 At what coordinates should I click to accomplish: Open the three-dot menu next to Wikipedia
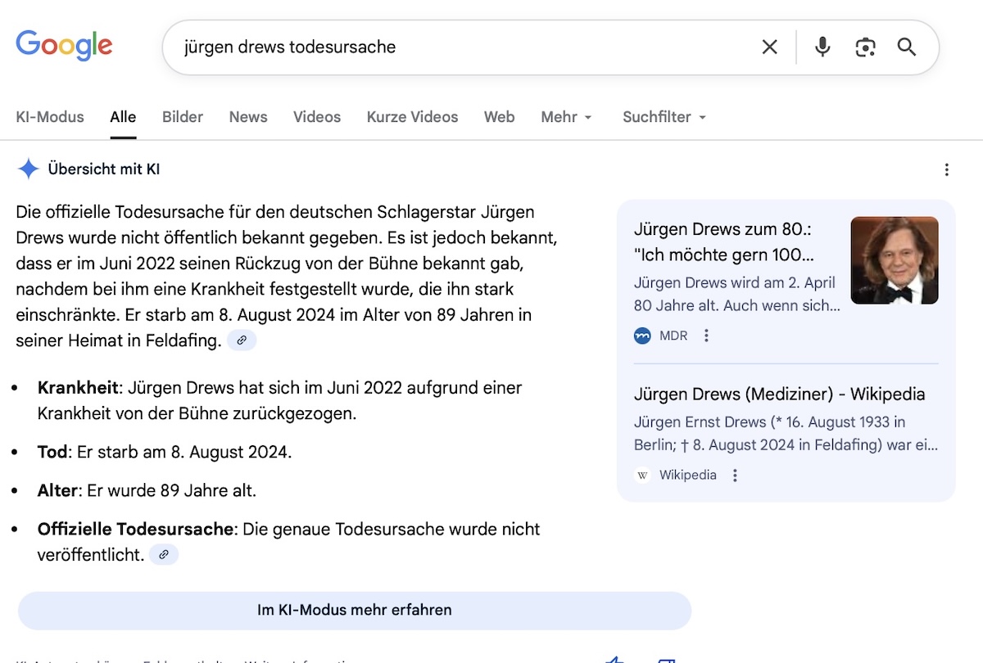click(735, 475)
